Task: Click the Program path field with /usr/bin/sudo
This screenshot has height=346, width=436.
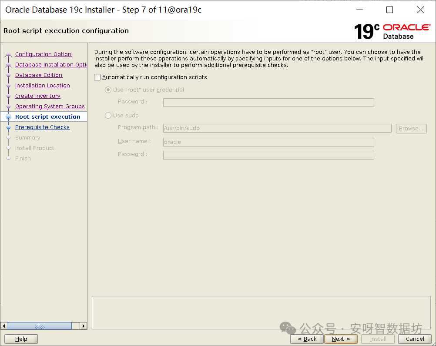Action: tap(277, 128)
